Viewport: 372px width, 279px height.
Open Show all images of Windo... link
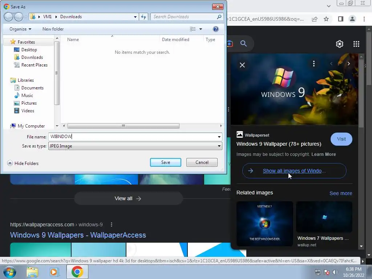294,171
